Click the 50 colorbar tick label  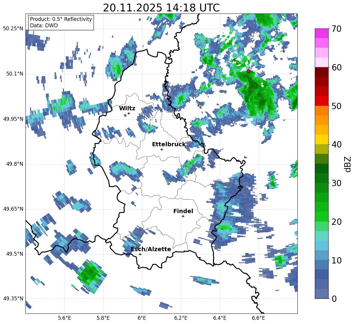[x=336, y=106]
